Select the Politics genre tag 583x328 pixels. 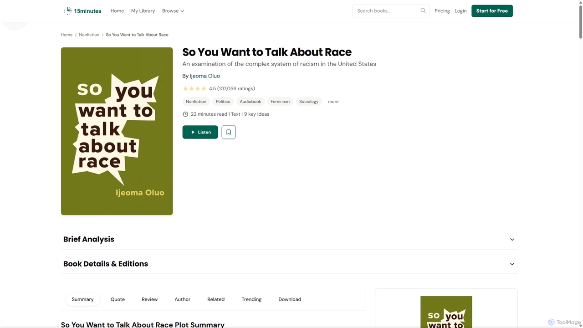(x=223, y=102)
